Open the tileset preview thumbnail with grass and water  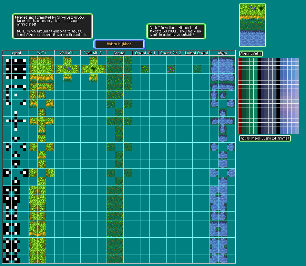pyautogui.click(x=253, y=25)
